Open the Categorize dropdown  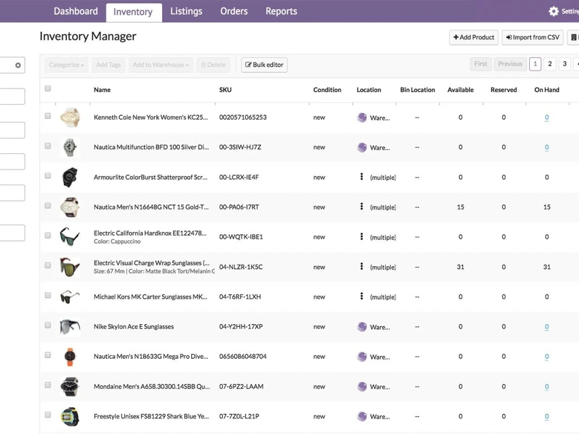pos(67,65)
